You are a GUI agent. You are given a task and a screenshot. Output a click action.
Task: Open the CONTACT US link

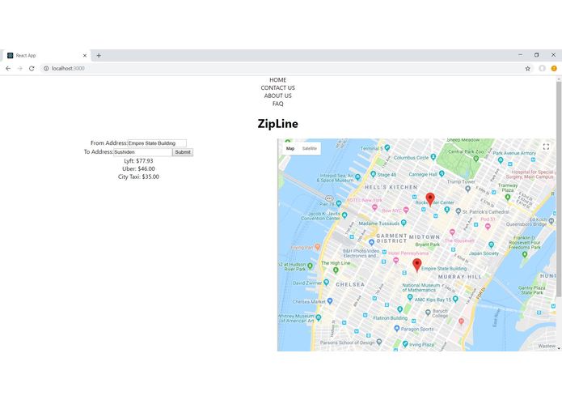coord(278,88)
